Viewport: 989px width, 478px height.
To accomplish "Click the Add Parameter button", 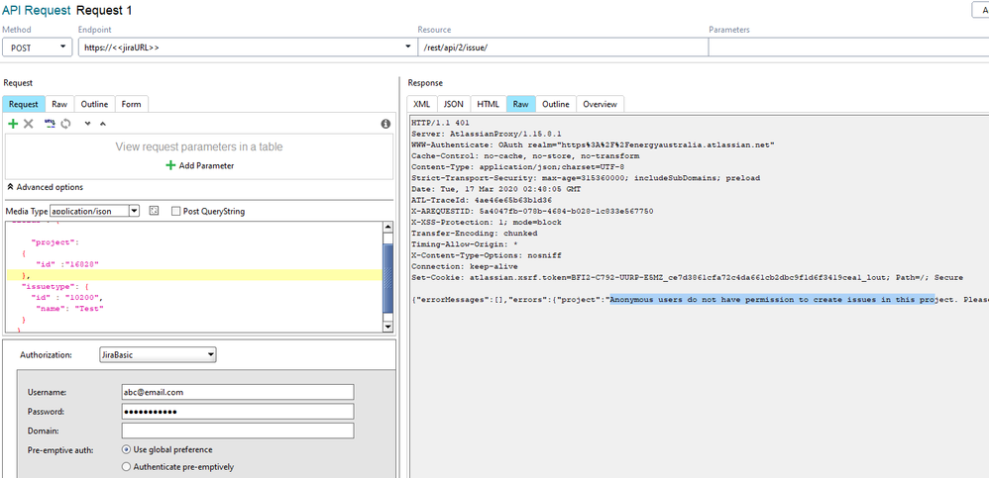I will pos(201,165).
